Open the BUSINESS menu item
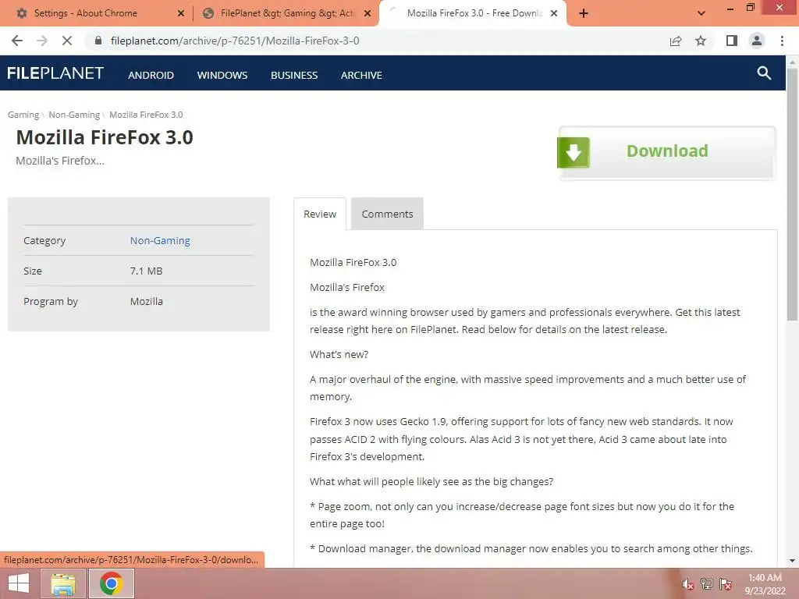 294,75
